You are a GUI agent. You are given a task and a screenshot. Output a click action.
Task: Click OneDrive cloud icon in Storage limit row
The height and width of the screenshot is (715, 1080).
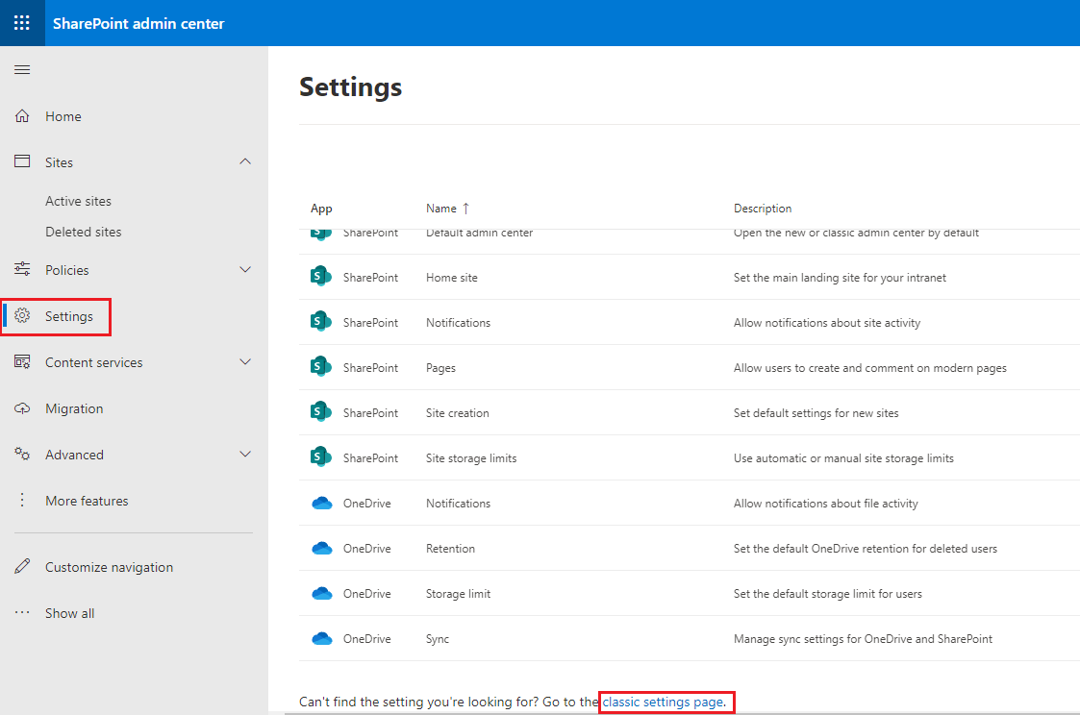pos(321,593)
